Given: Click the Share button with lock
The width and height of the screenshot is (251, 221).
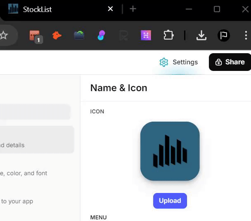Looking at the screenshot, I should [230, 62].
